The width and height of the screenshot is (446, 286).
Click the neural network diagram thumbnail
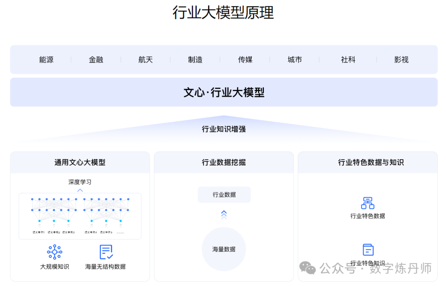tap(80, 216)
